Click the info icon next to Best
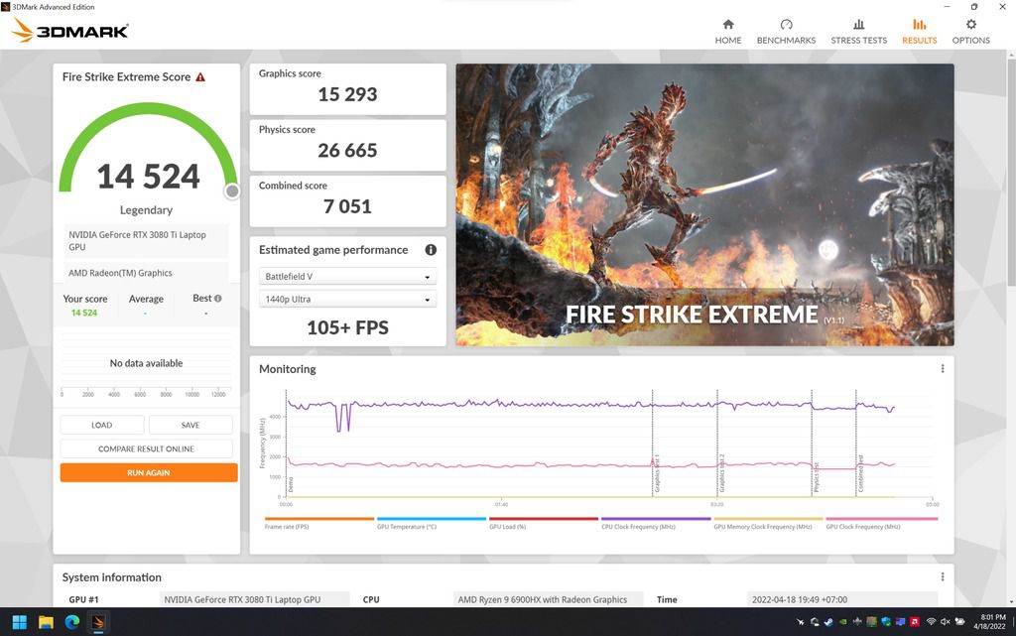 (217, 299)
